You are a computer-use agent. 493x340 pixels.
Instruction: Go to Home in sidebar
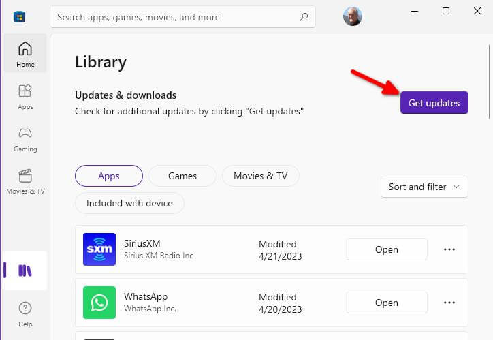(25, 54)
